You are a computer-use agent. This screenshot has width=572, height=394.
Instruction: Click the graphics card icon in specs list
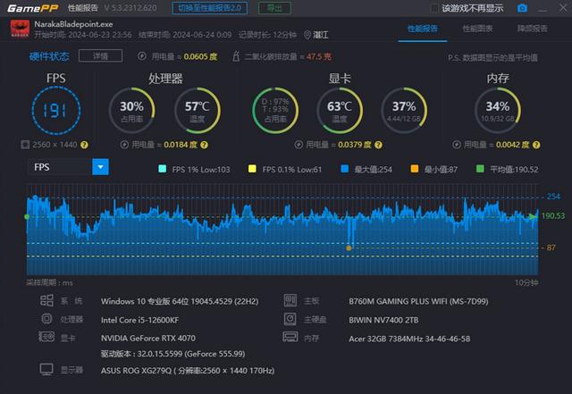click(46, 337)
